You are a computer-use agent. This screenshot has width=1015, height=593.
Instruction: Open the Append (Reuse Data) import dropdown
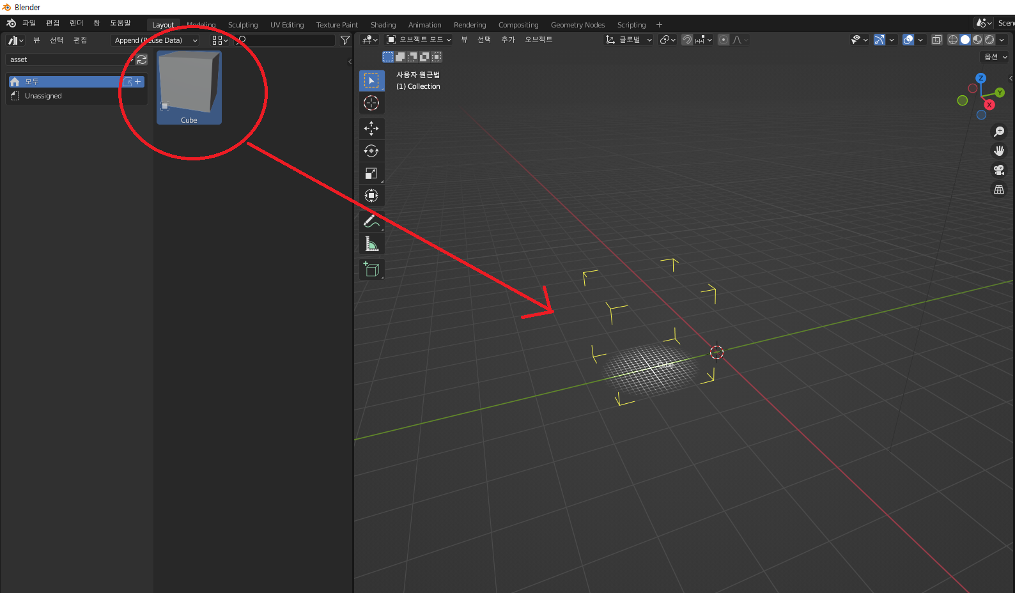156,40
